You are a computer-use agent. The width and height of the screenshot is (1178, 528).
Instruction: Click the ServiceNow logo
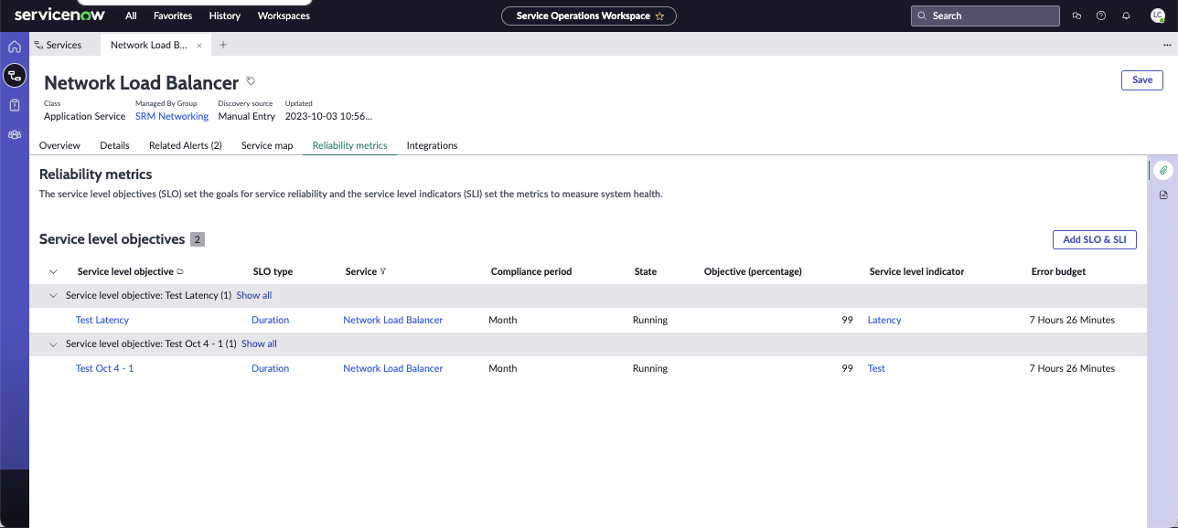click(x=59, y=15)
